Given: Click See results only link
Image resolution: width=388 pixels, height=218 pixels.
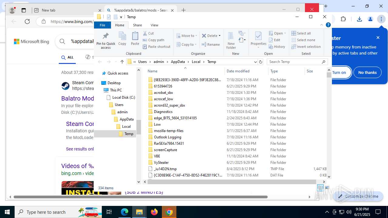Looking at the screenshot, I should (x=80, y=149).
